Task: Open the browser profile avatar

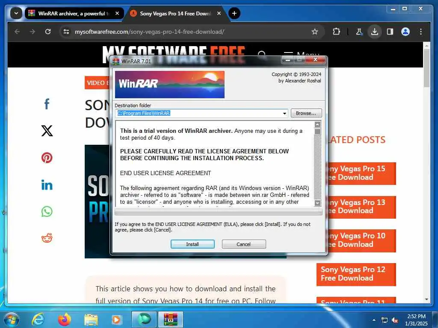Action: coord(405,32)
